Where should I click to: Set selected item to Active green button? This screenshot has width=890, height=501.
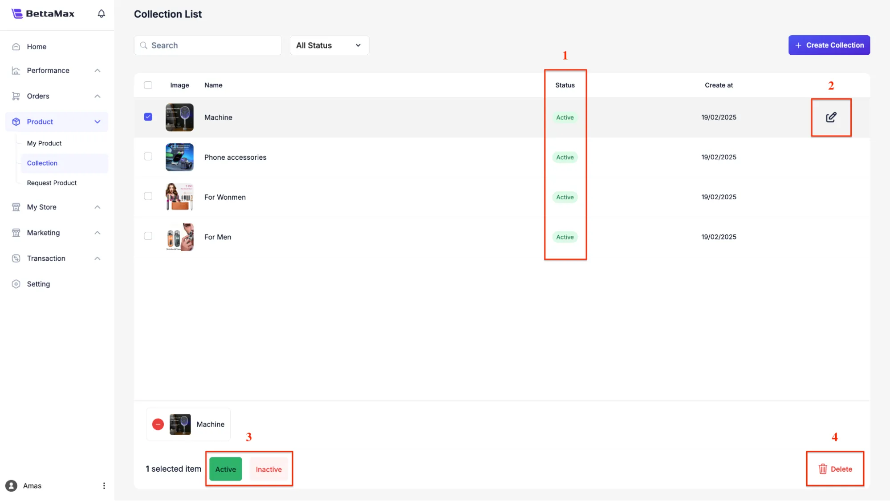226,469
